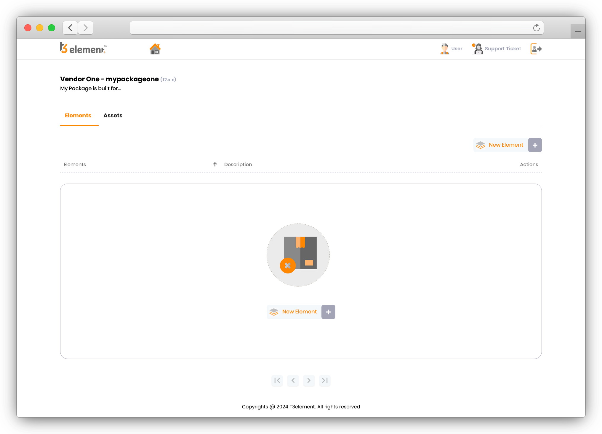Screen dimensions: 602x434
Task: Click layers icon in center New Element button
Action: [274, 312]
